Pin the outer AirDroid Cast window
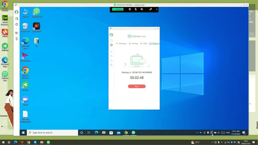Viewport: 258px width, 145px height. (16, 5)
